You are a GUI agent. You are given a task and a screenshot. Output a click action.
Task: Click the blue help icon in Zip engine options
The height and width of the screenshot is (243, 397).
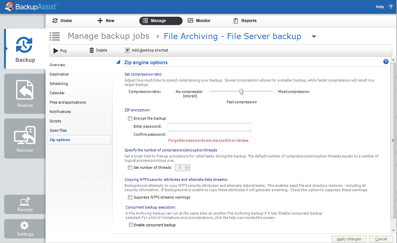coord(386,62)
